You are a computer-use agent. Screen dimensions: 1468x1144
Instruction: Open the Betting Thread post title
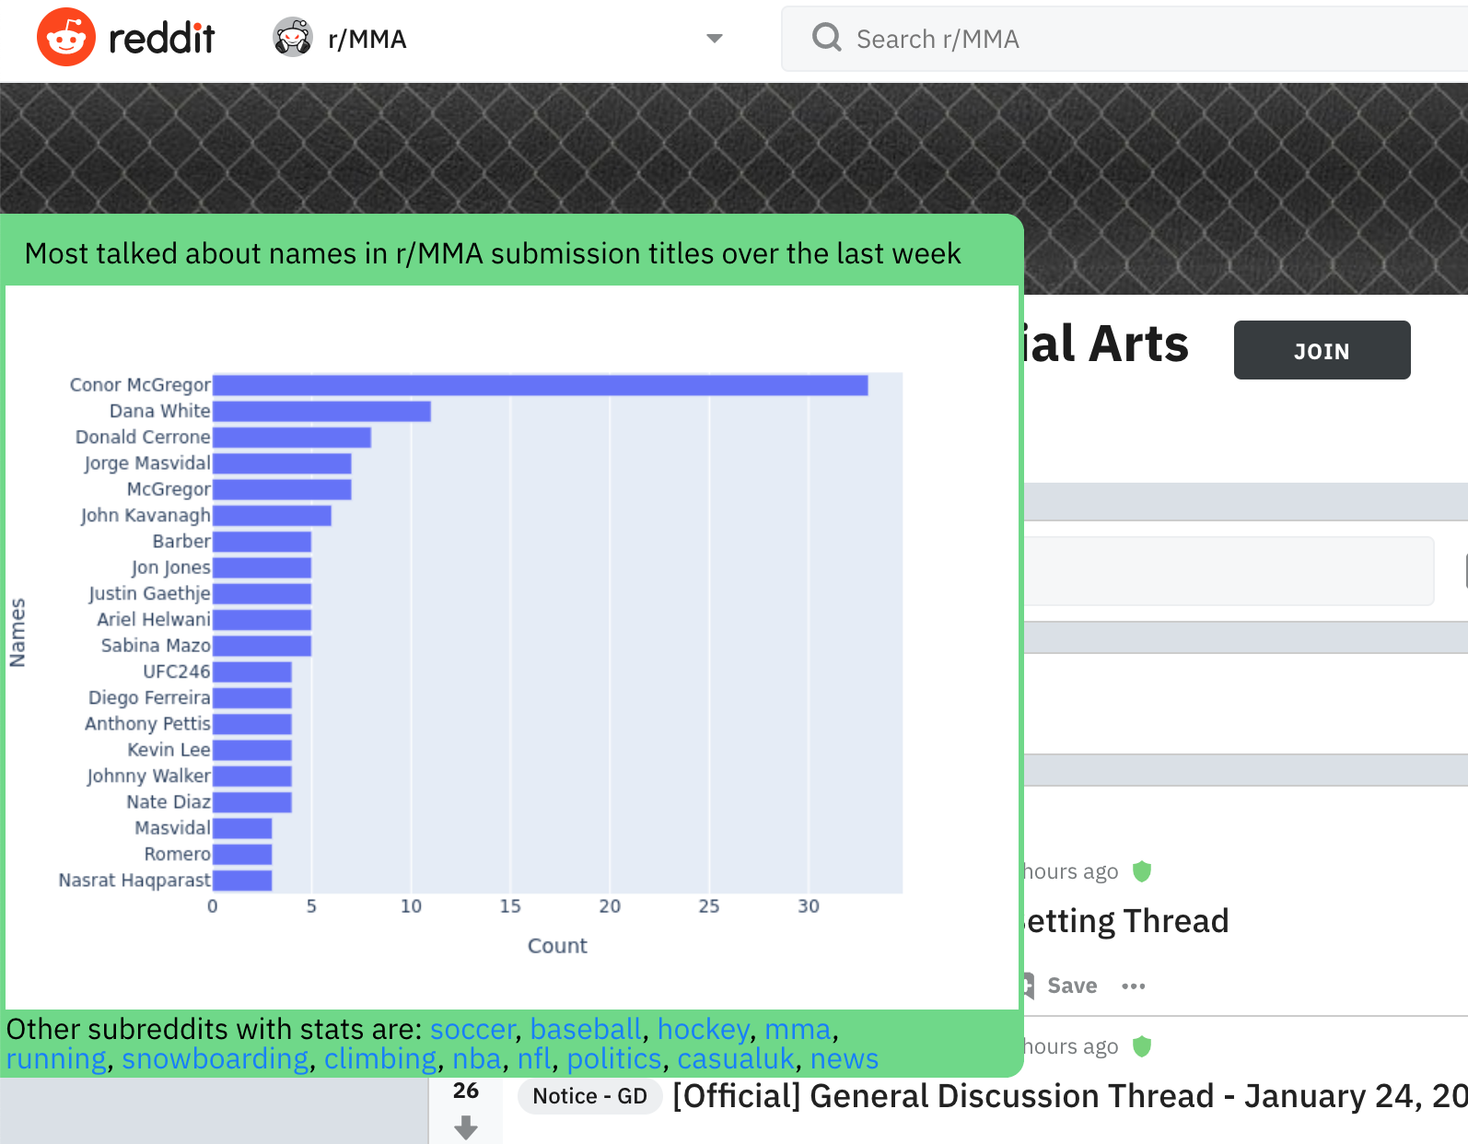pos(1127,921)
